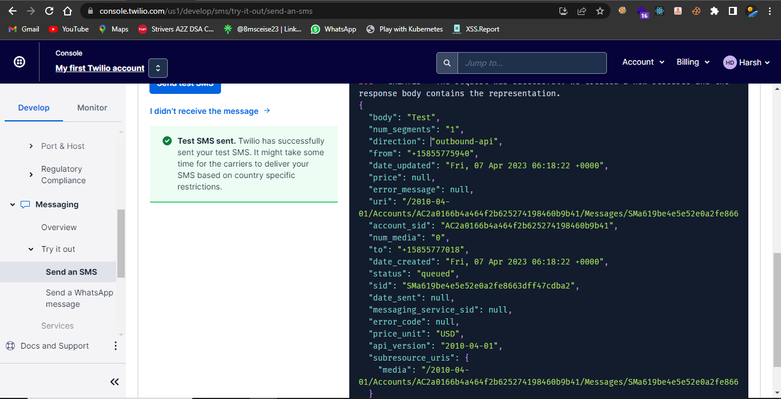The height and width of the screenshot is (399, 781).
Task: Open the Extensions puzzle icon
Action: tap(714, 11)
